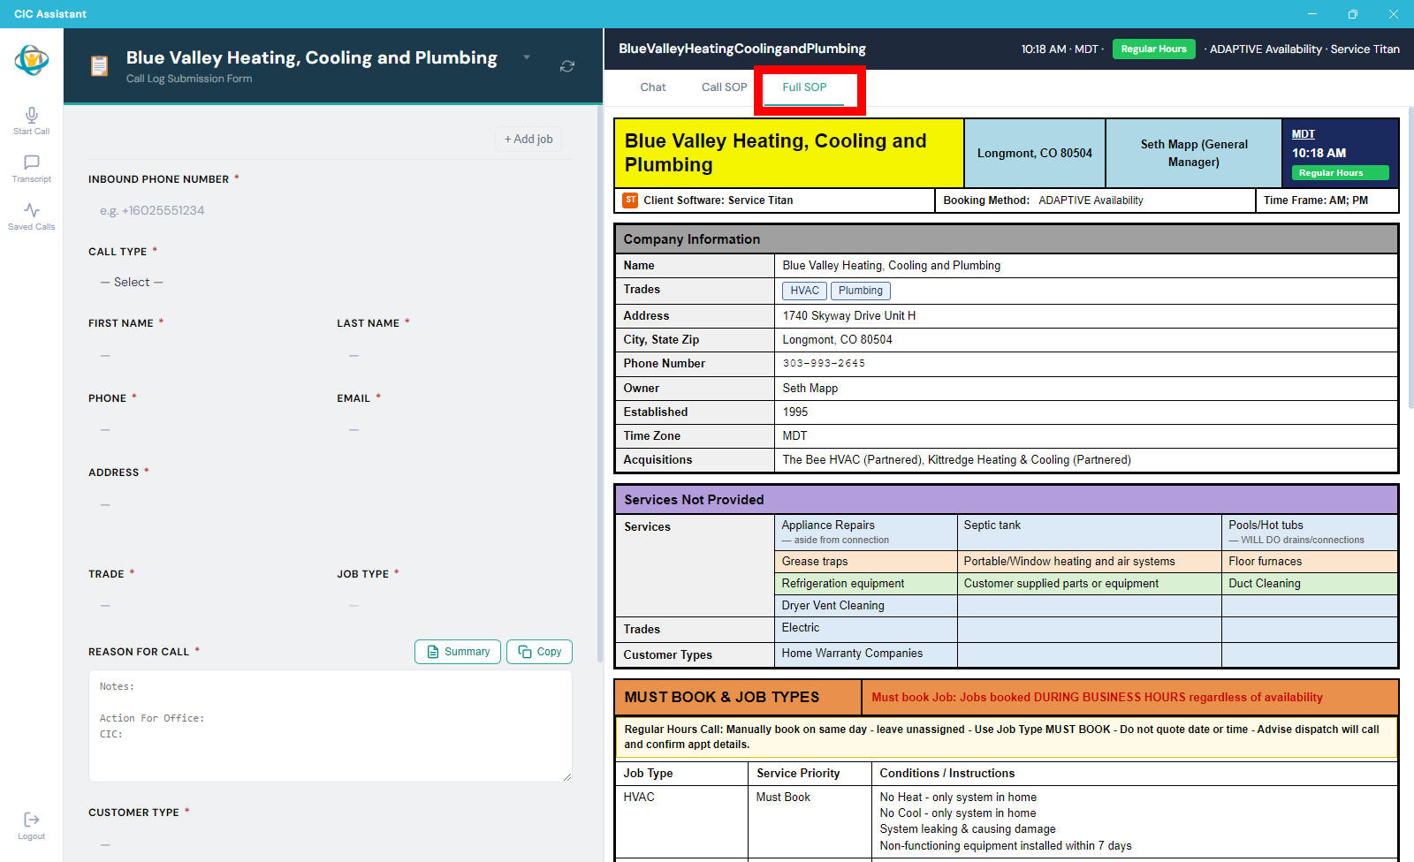Click address 1740 Skyway Drive Unit H

point(849,316)
